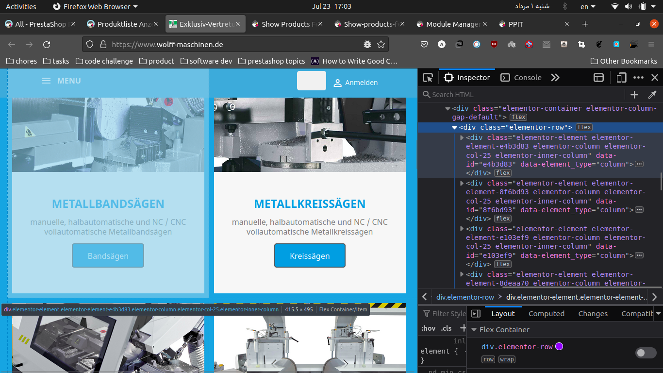The height and width of the screenshot is (373, 663).
Task: Click div.elementor-row in the breadcrumb
Action: 465,297
